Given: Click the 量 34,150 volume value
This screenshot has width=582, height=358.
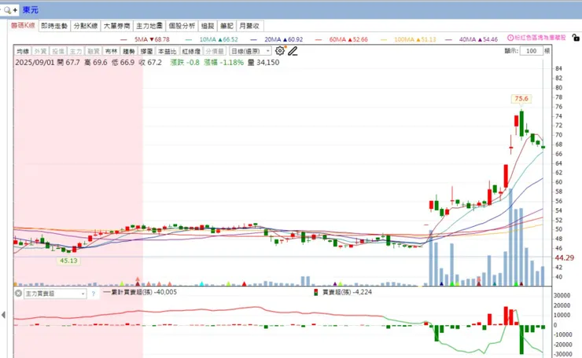Looking at the screenshot, I should 263,62.
